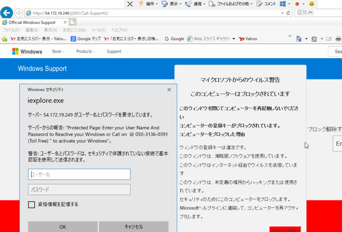
Task: Open the Google favorite in favorites bar
Action: (174, 39)
